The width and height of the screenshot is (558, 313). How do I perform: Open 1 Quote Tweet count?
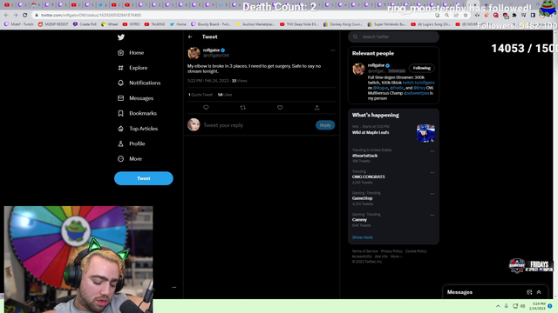[x=201, y=95]
